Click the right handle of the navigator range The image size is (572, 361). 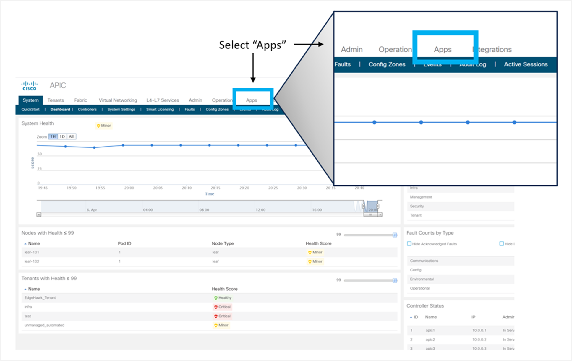(x=377, y=206)
